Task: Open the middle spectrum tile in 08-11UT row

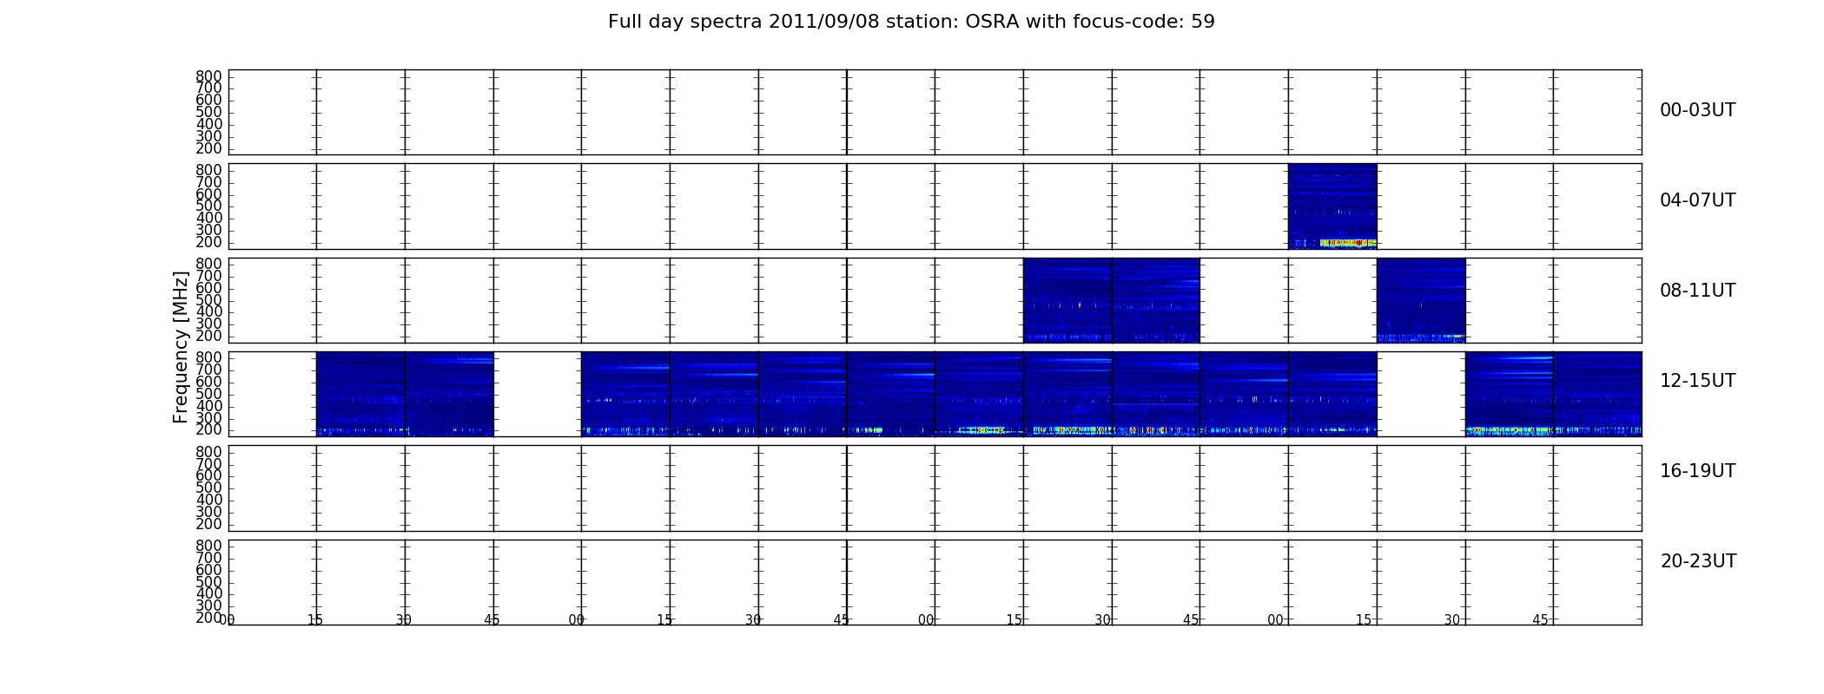Action: click(x=1156, y=300)
